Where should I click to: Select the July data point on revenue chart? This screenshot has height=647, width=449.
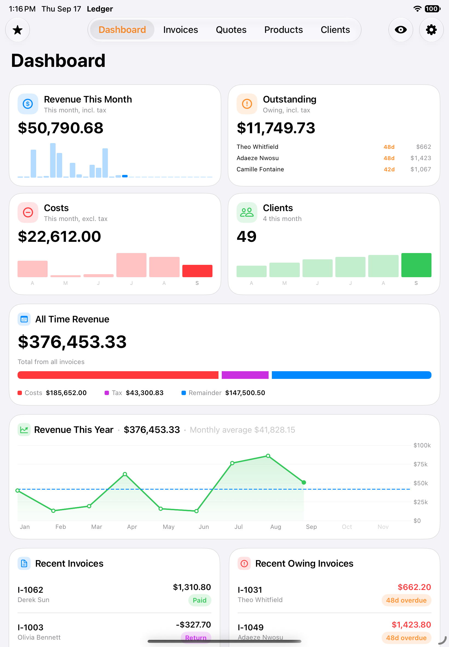(x=232, y=463)
